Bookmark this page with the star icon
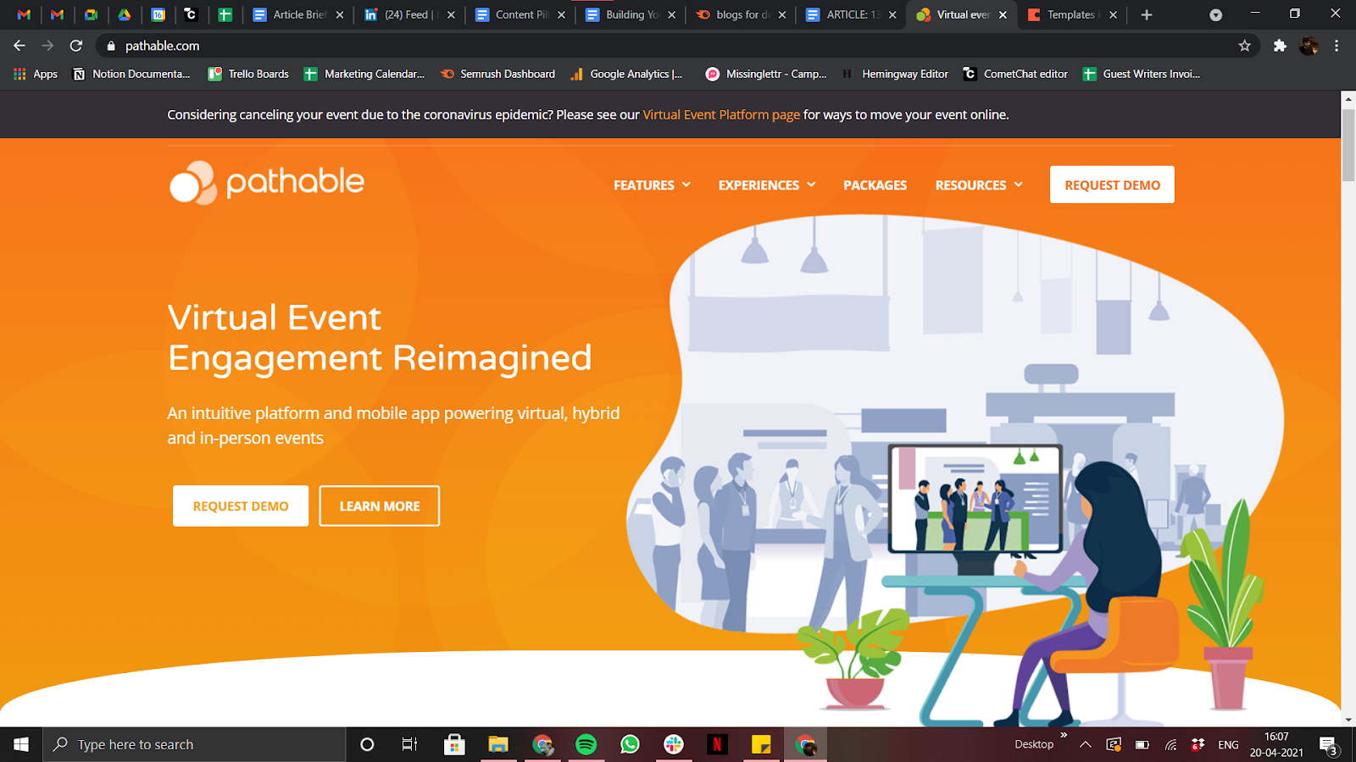Viewport: 1356px width, 762px height. (1244, 46)
